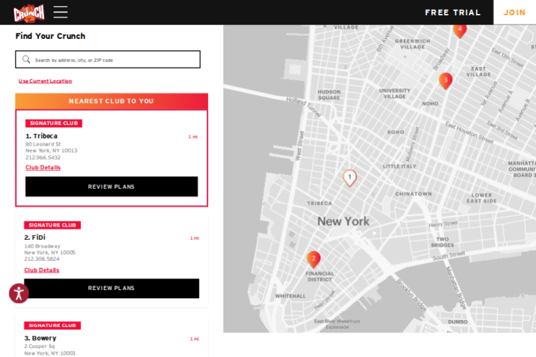Click the Signature Club badge on Bowery
Viewport: 536px width, 357px height.
(52, 326)
